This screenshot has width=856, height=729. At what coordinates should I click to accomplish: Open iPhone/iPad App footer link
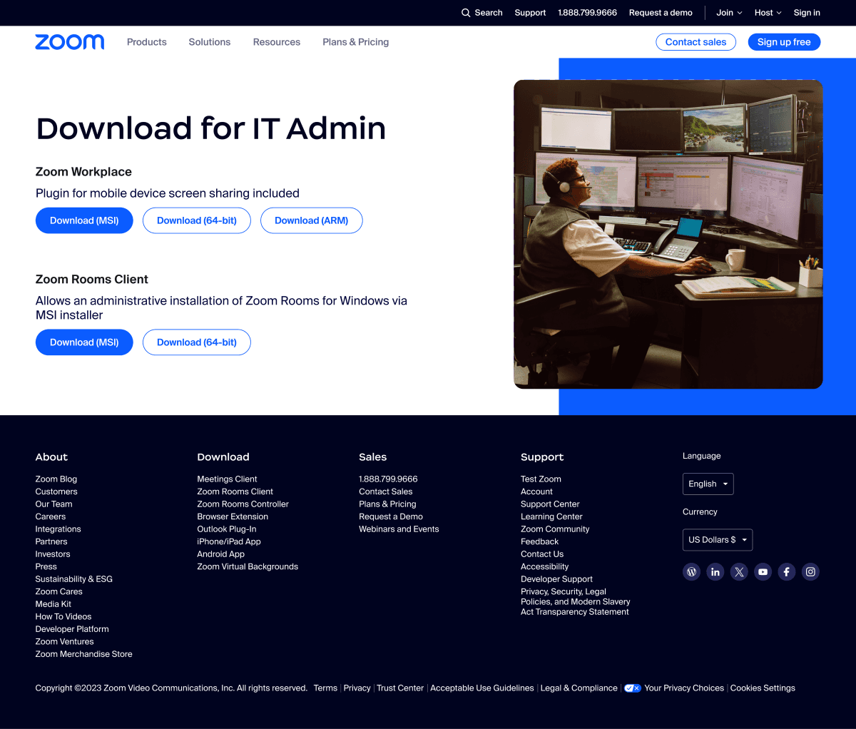click(x=229, y=541)
